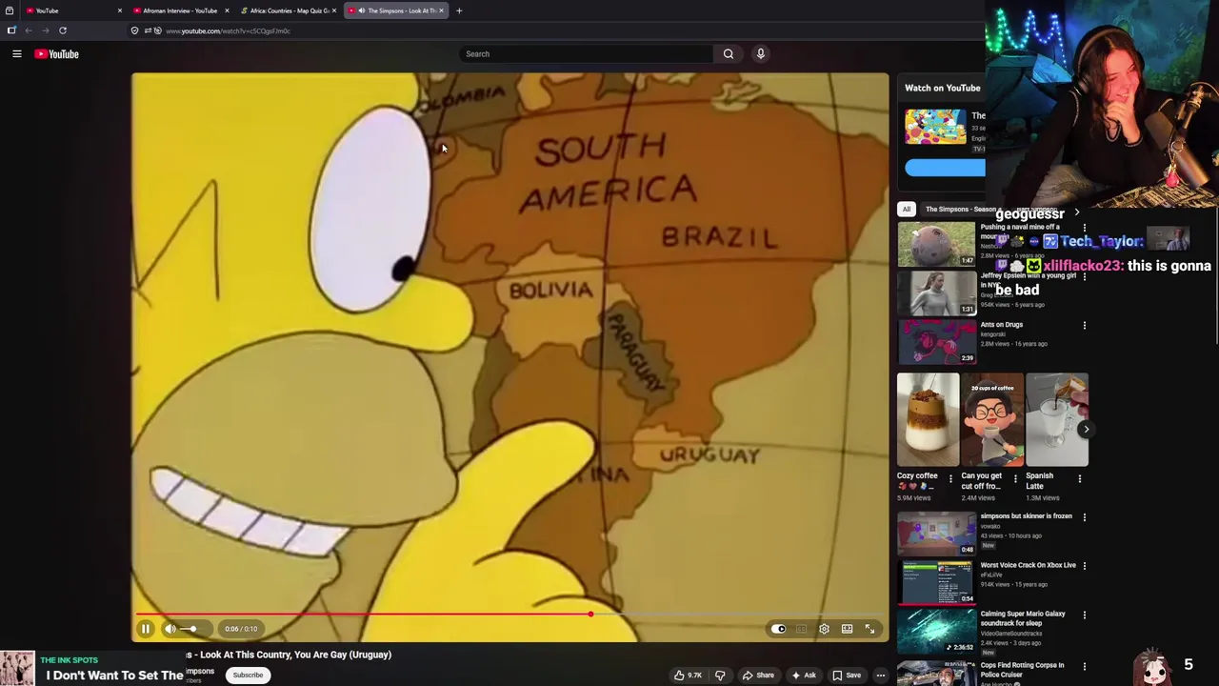Go to the YouTube home logo
Image resolution: width=1219 pixels, height=686 pixels.
57,54
